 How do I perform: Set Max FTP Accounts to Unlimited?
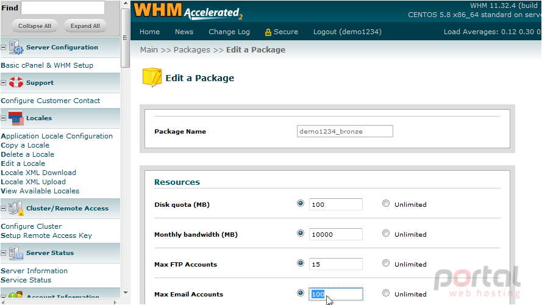tap(386, 263)
